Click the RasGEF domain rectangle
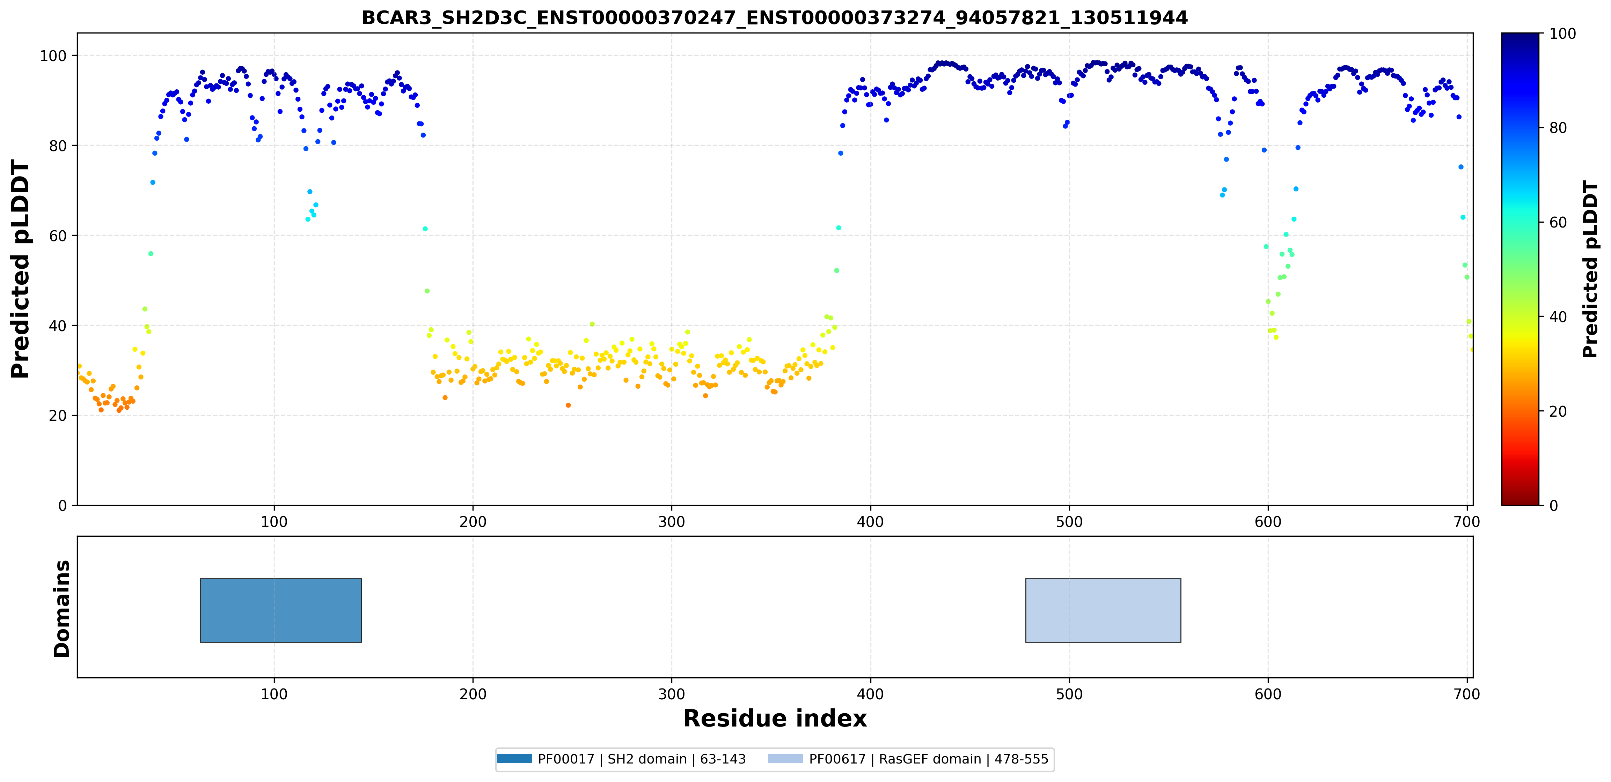Image resolution: width=1611 pixels, height=782 pixels. (x=1103, y=610)
